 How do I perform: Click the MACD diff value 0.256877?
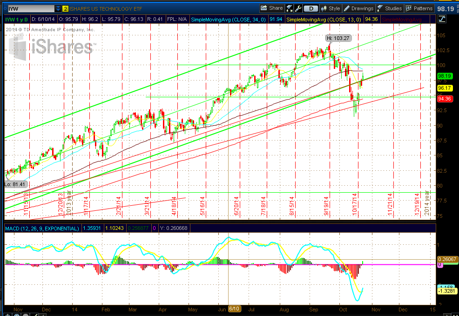(138, 228)
